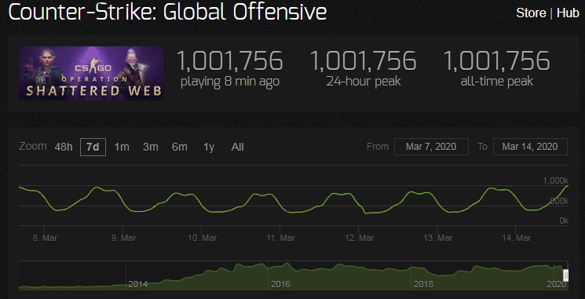585x299 pixels.
Task: Switch the chart zoom to 1m
Action: click(122, 148)
